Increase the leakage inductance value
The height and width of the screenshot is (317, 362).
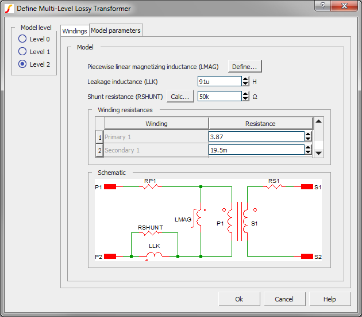click(x=246, y=79)
